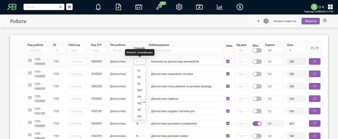This screenshot has width=338, height=139.
Task: Select the row checkbox for 1101-1000000
Action: pos(21,62)
